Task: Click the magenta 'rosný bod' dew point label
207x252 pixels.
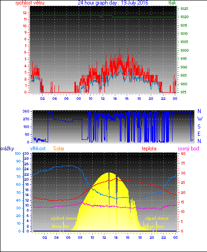Action: click(188, 148)
